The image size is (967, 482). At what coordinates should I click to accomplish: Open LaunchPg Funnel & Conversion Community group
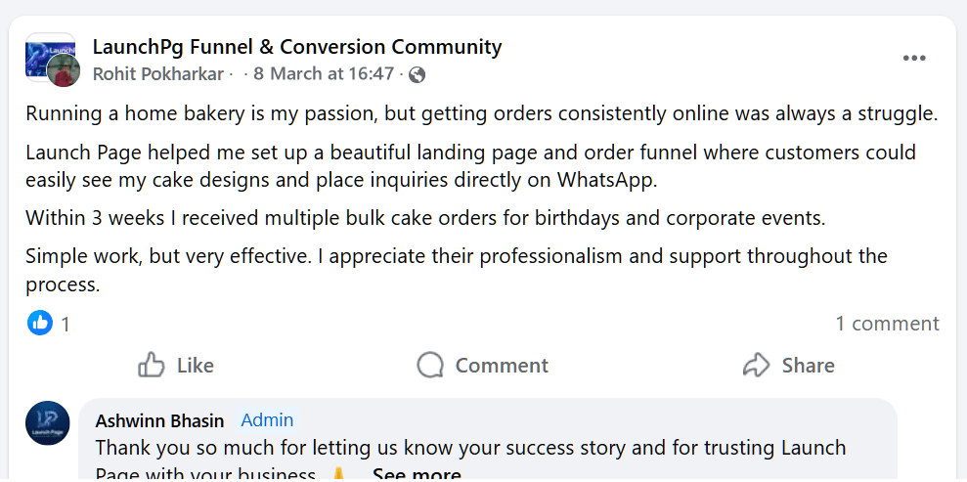[x=296, y=46]
